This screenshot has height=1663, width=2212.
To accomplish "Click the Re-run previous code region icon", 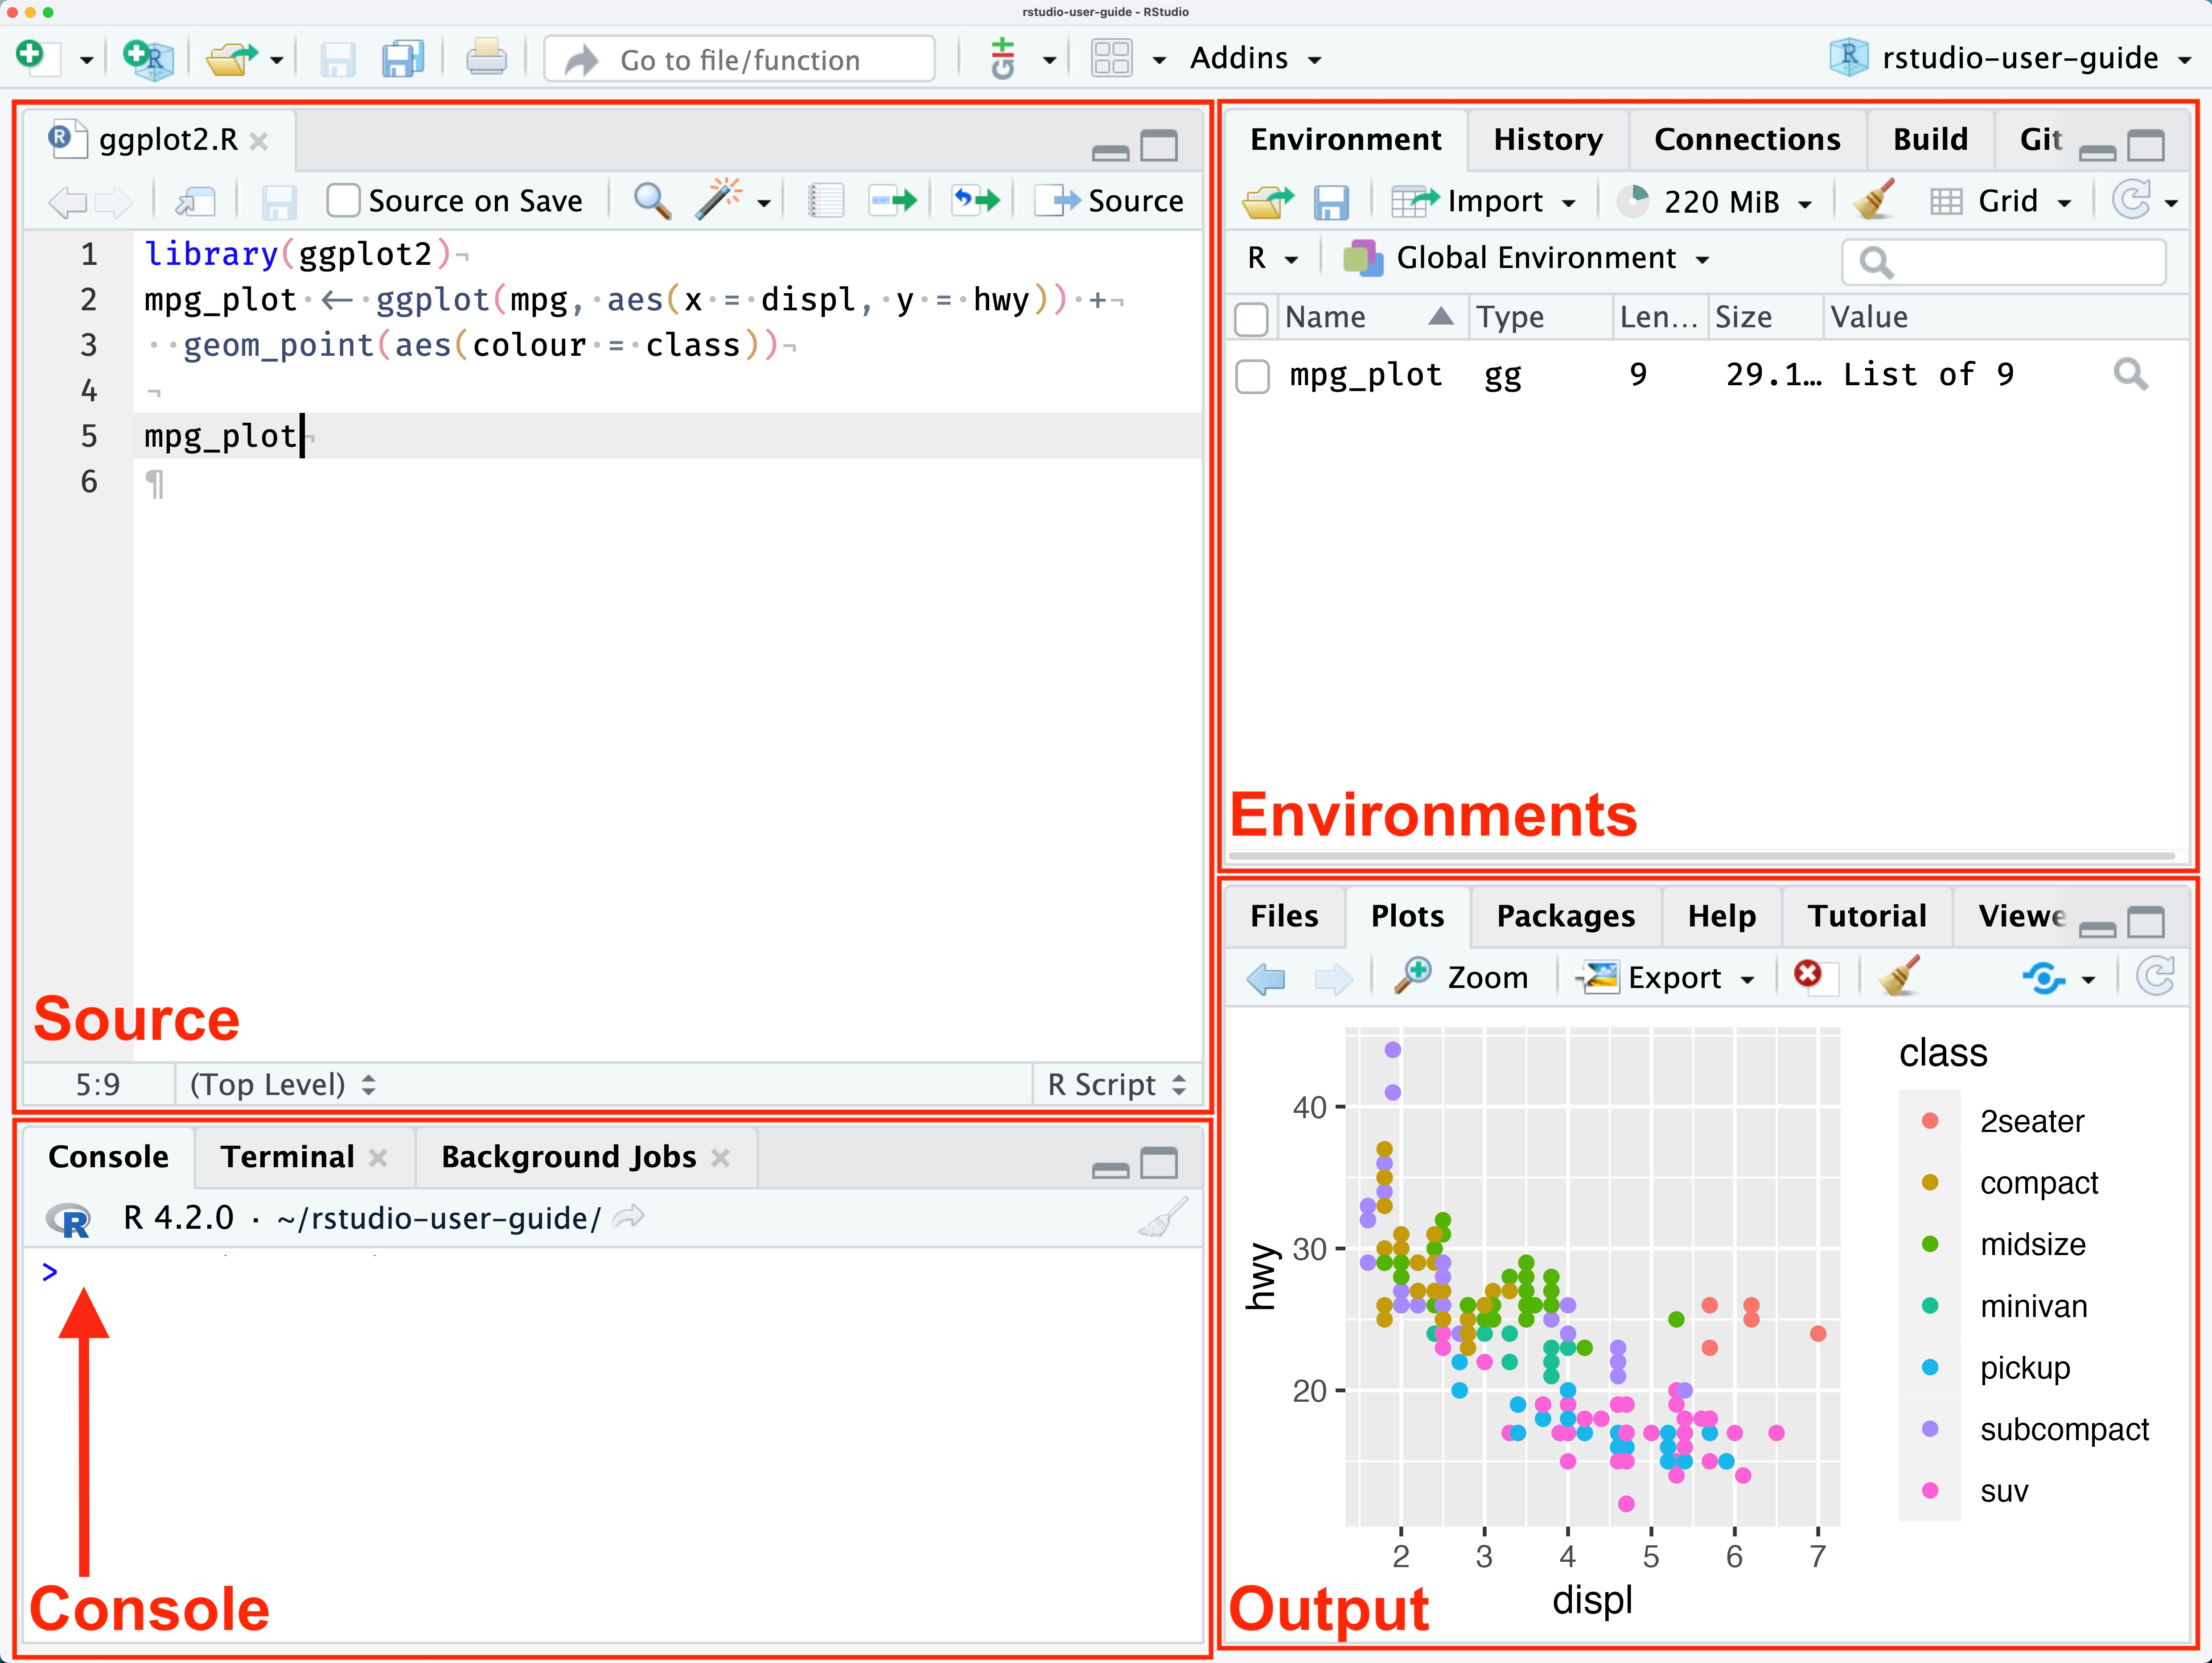I will [976, 200].
